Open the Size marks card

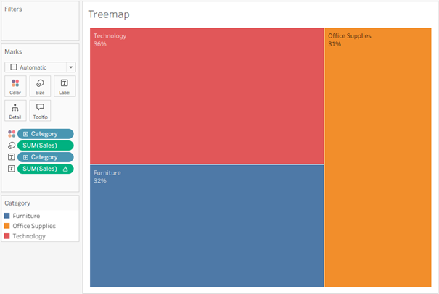(39, 86)
